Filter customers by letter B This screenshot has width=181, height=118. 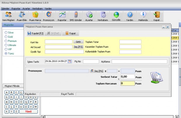11,92
